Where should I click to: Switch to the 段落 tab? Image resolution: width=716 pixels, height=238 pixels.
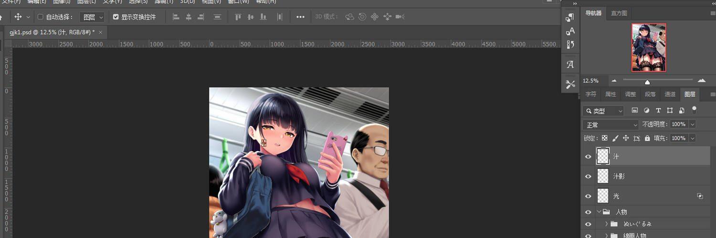click(650, 94)
